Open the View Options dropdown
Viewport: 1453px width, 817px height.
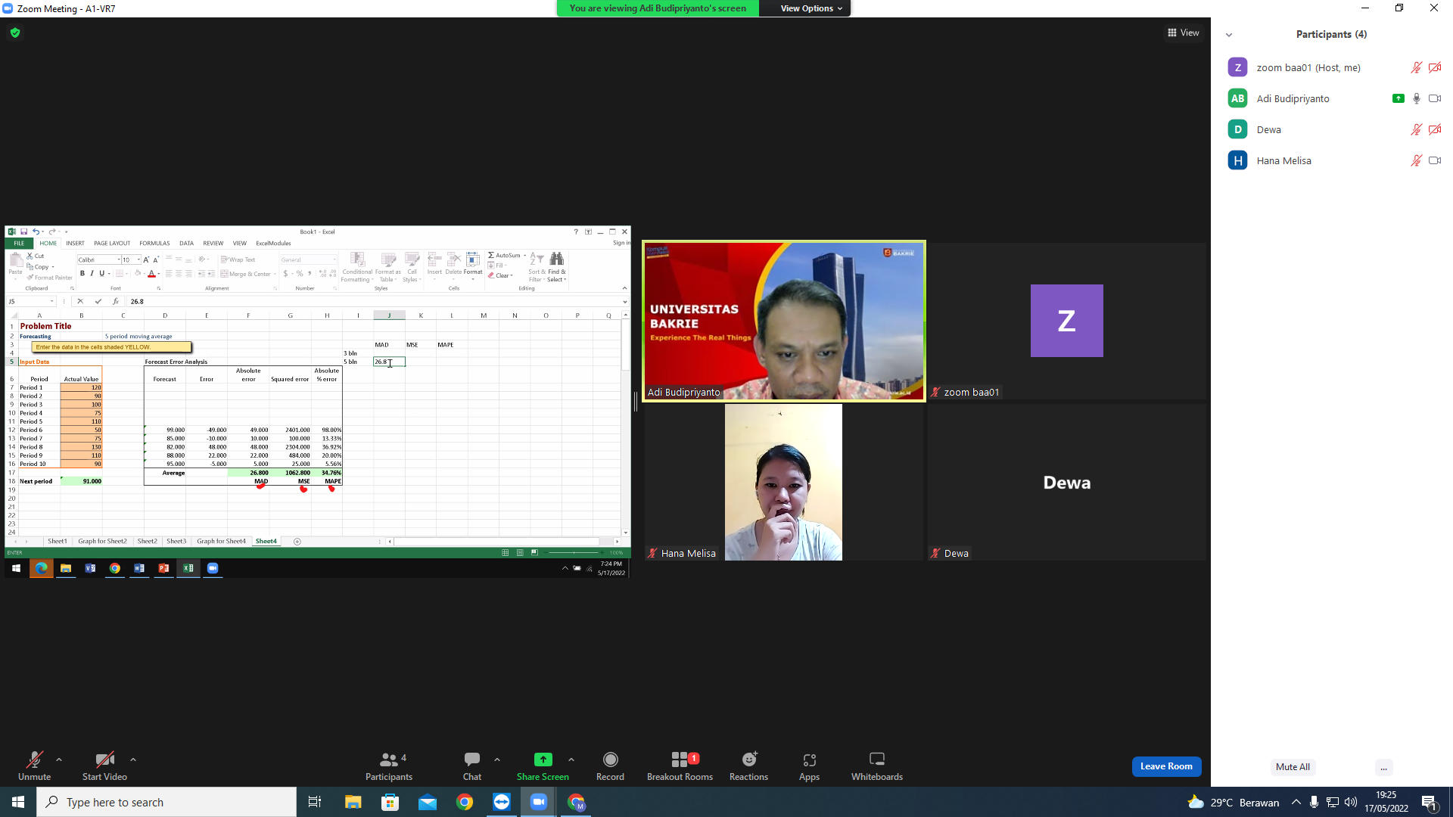point(811,8)
